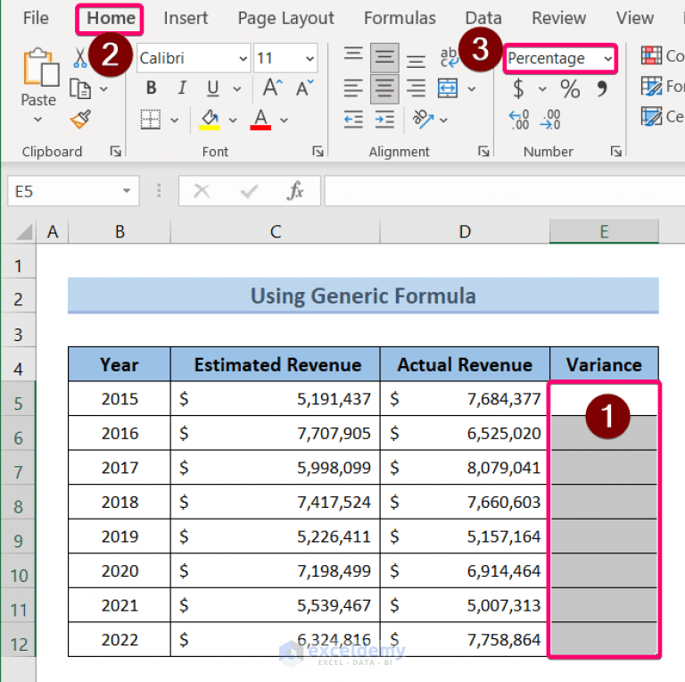
Task: Select the Variance header cell
Action: click(x=604, y=364)
